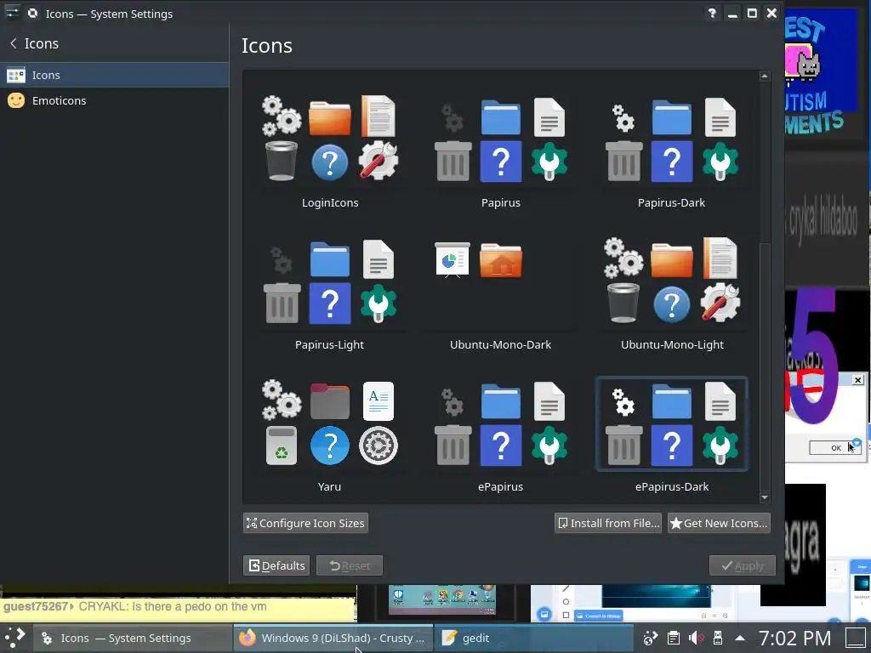The width and height of the screenshot is (871, 653).
Task: Click the Ubuntu-Mono-Dark home folder preview icon
Action: click(500, 260)
